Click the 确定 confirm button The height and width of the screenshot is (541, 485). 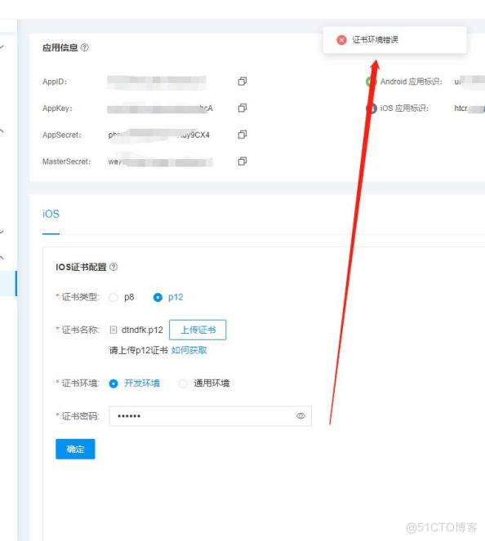(x=75, y=449)
